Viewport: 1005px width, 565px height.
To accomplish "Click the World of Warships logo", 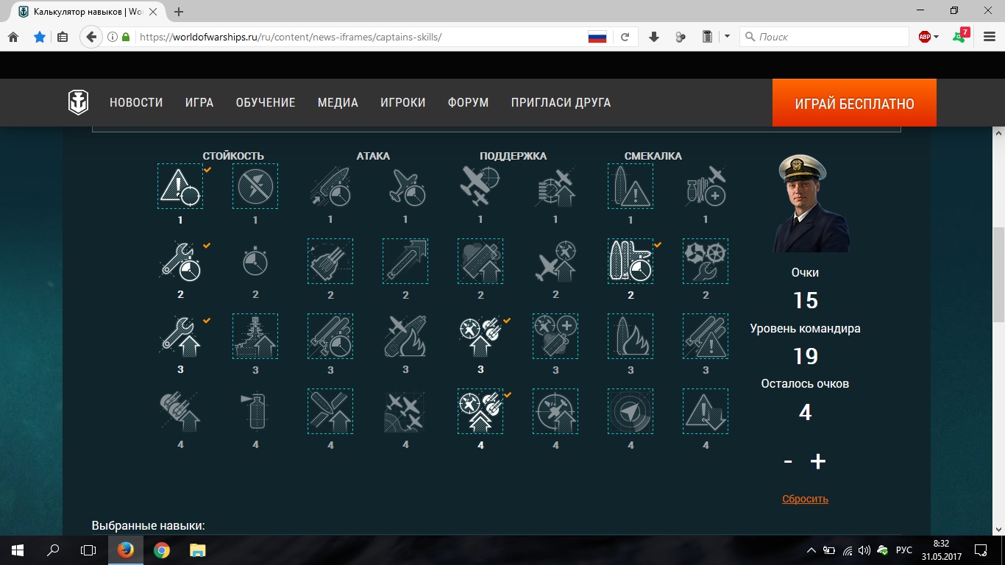I will click(79, 103).
